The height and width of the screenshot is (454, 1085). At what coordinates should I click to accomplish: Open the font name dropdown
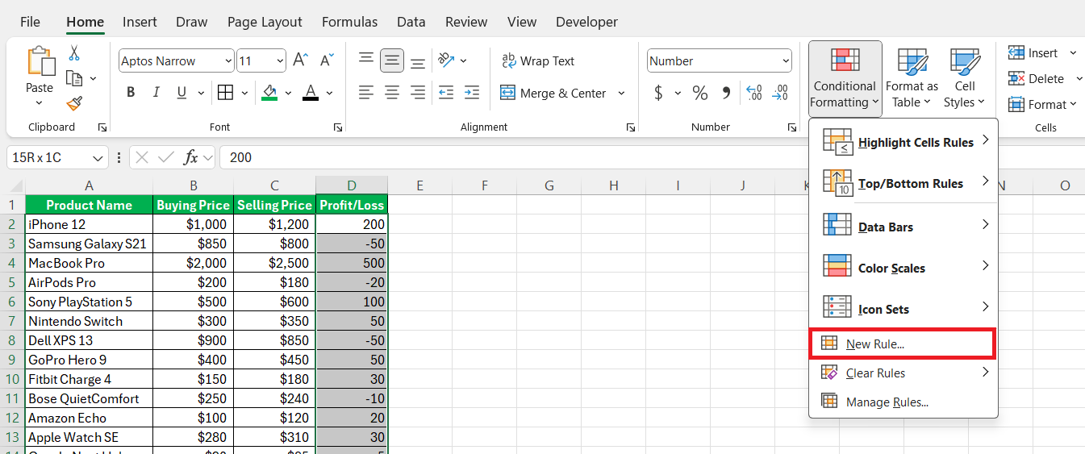227,61
